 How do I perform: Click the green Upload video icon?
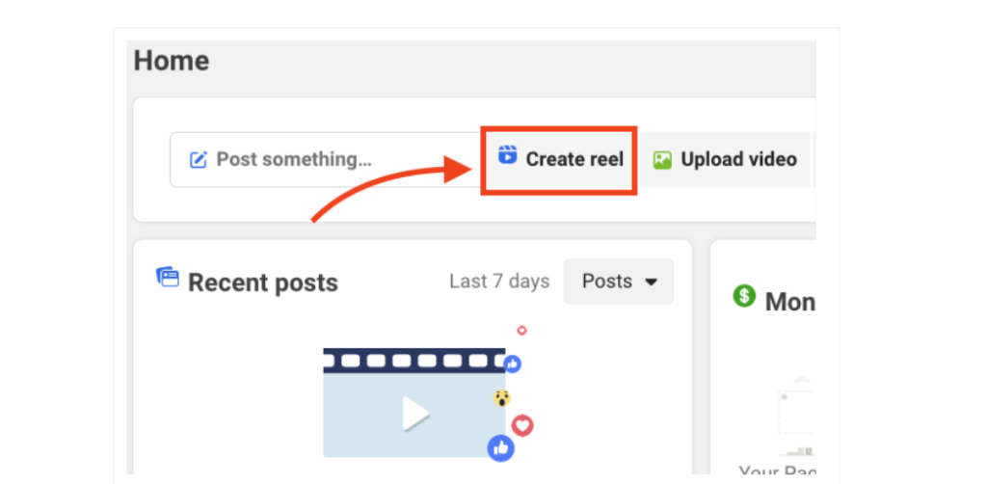662,160
